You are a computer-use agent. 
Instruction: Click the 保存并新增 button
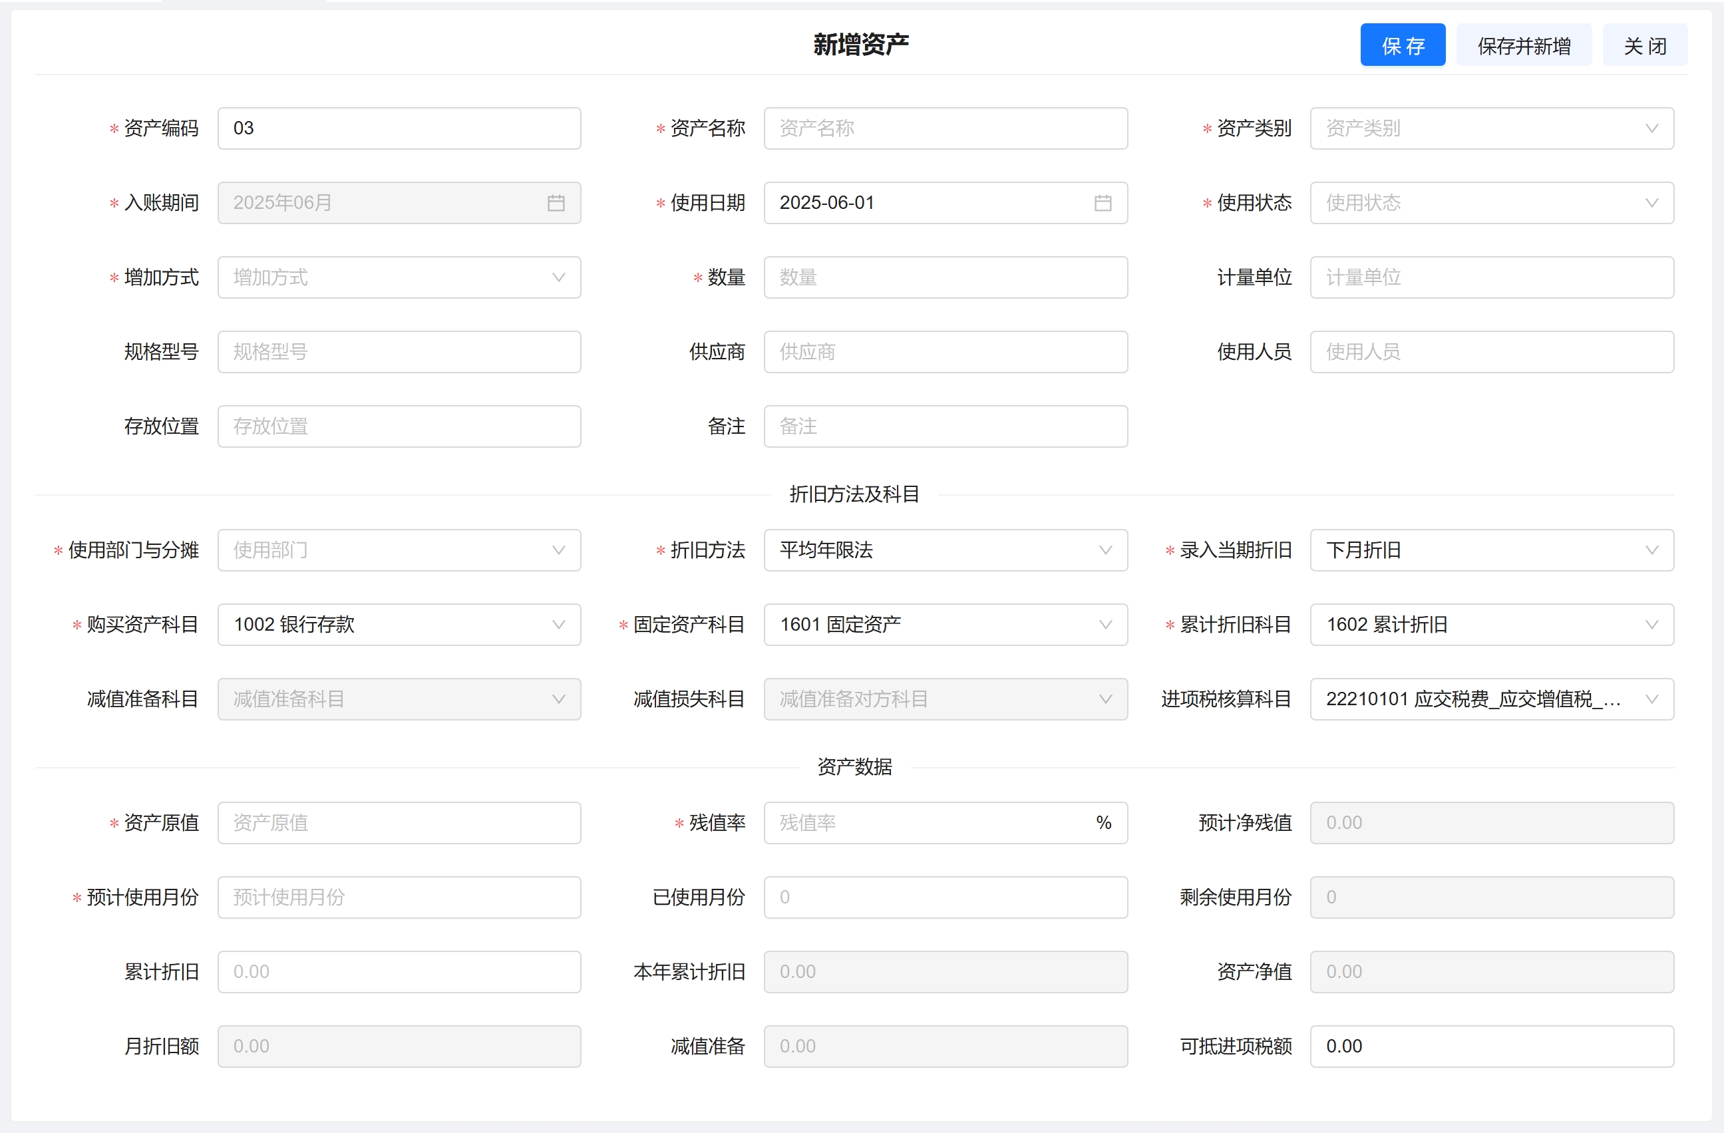click(1523, 46)
